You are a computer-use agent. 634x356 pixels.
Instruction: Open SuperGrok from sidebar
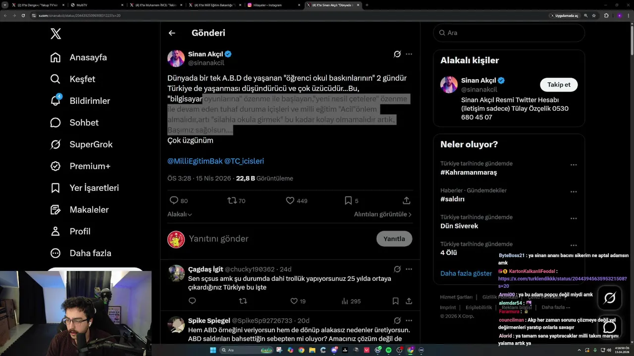[82, 144]
